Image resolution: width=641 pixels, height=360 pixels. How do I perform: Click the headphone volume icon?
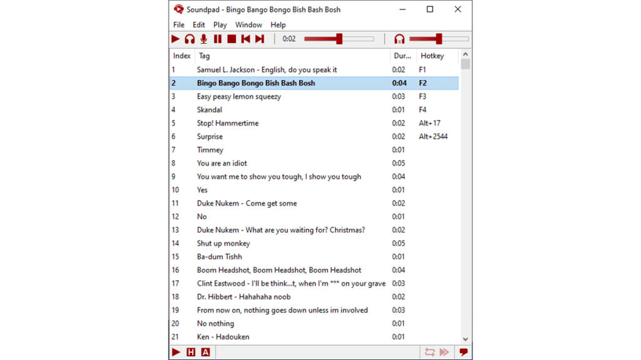[399, 39]
